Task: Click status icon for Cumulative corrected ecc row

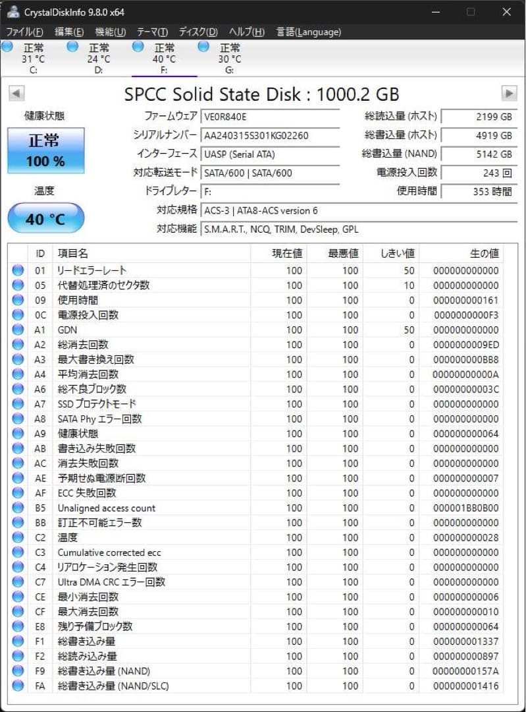Action: (18, 552)
